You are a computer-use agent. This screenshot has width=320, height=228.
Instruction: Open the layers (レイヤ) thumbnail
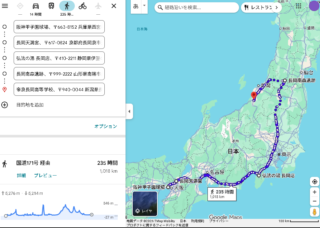point(145,204)
